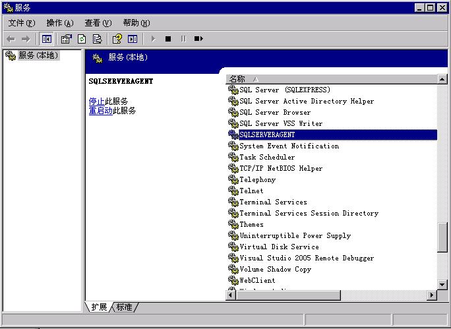
Task: Select SQLSERVERAGENT in the service list
Action: coord(338,135)
